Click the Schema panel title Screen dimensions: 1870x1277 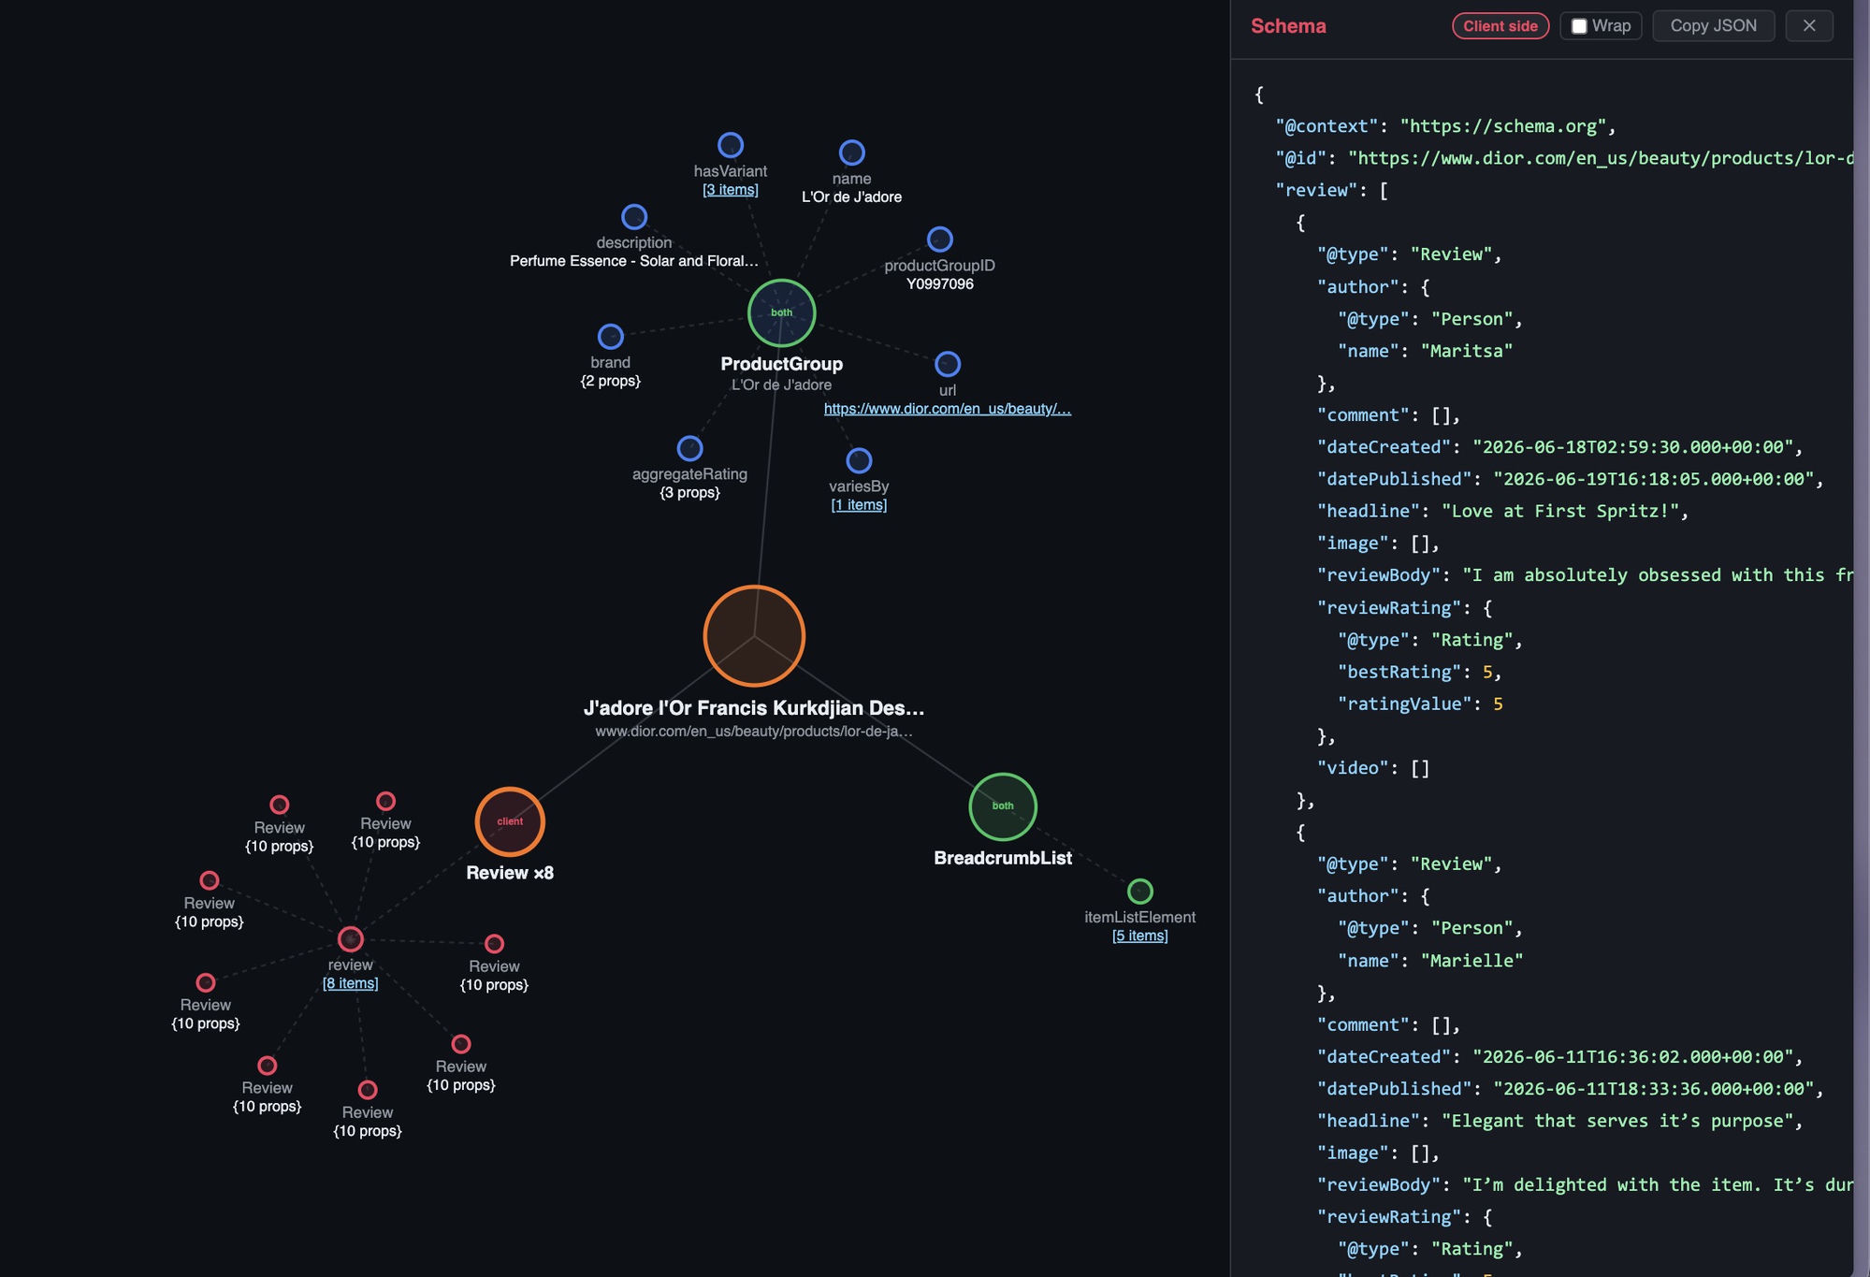pyautogui.click(x=1288, y=26)
